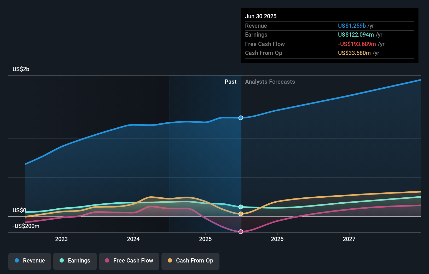Select the Cash From Op marker at Jun 2025
The image size is (429, 274).
(x=241, y=214)
